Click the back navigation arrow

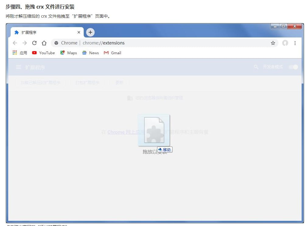coord(15,43)
